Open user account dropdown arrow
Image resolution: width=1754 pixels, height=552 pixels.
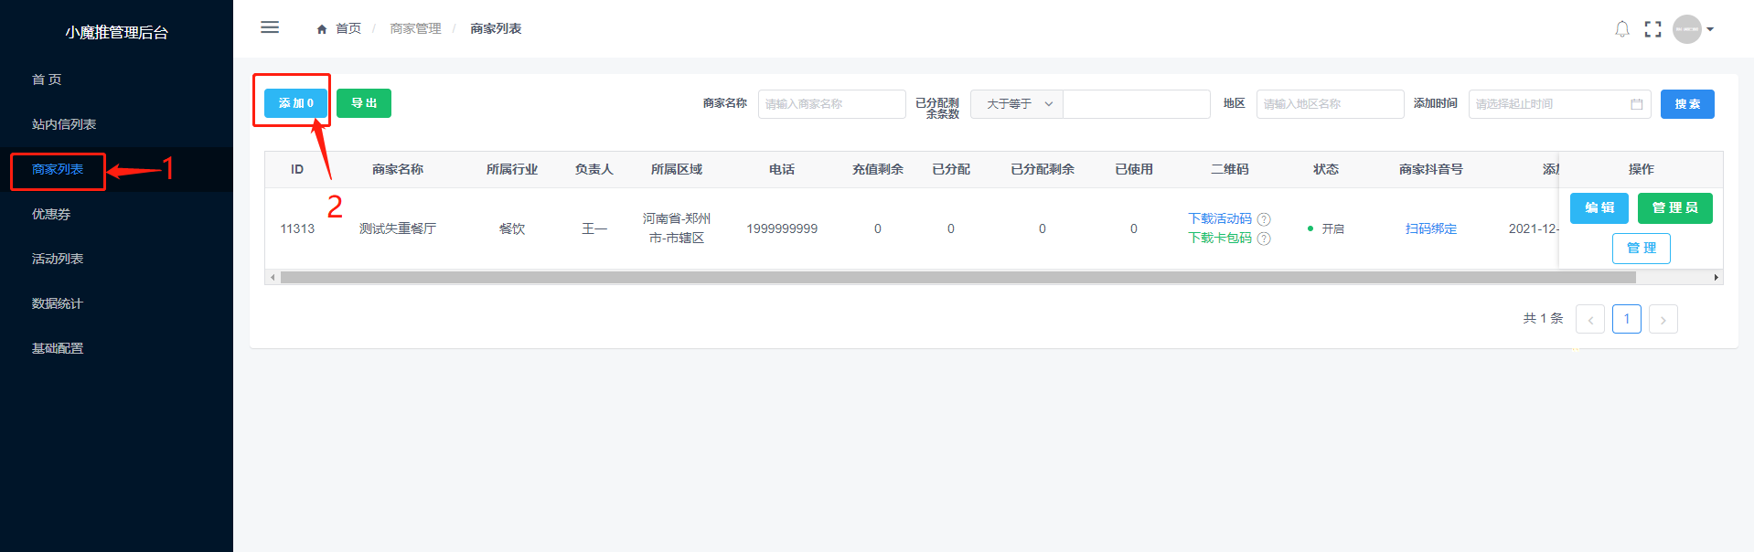[1710, 29]
